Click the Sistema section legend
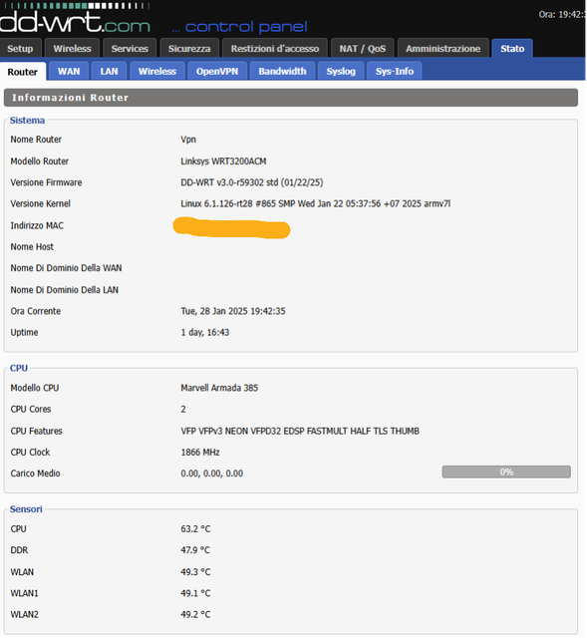The width and height of the screenshot is (587, 638). coord(27,121)
